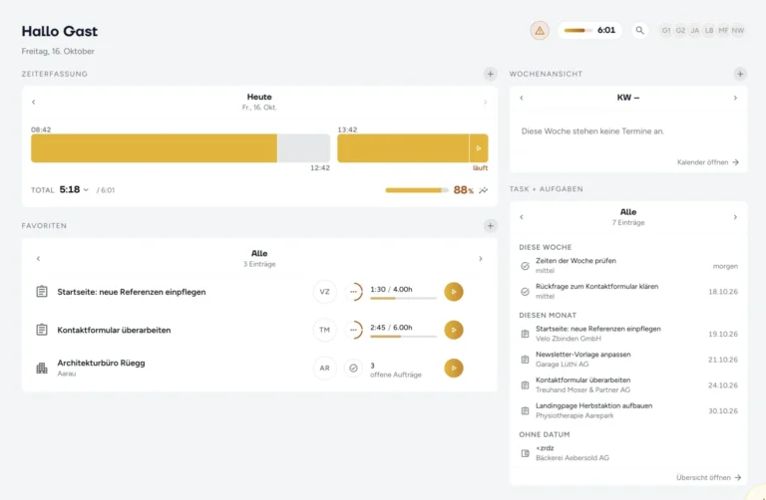
Task: Go to next day in Zeiterfassung
Action: click(485, 102)
